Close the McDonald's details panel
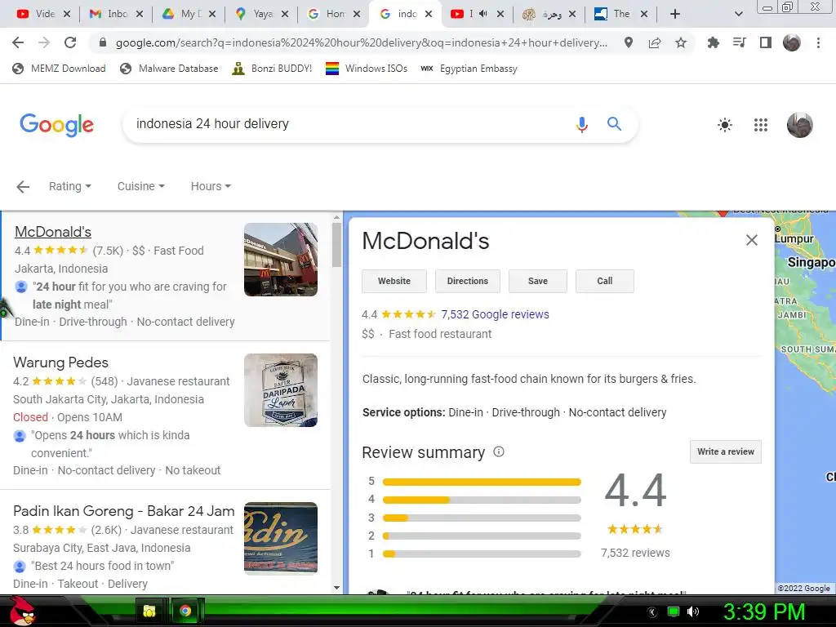 752,240
